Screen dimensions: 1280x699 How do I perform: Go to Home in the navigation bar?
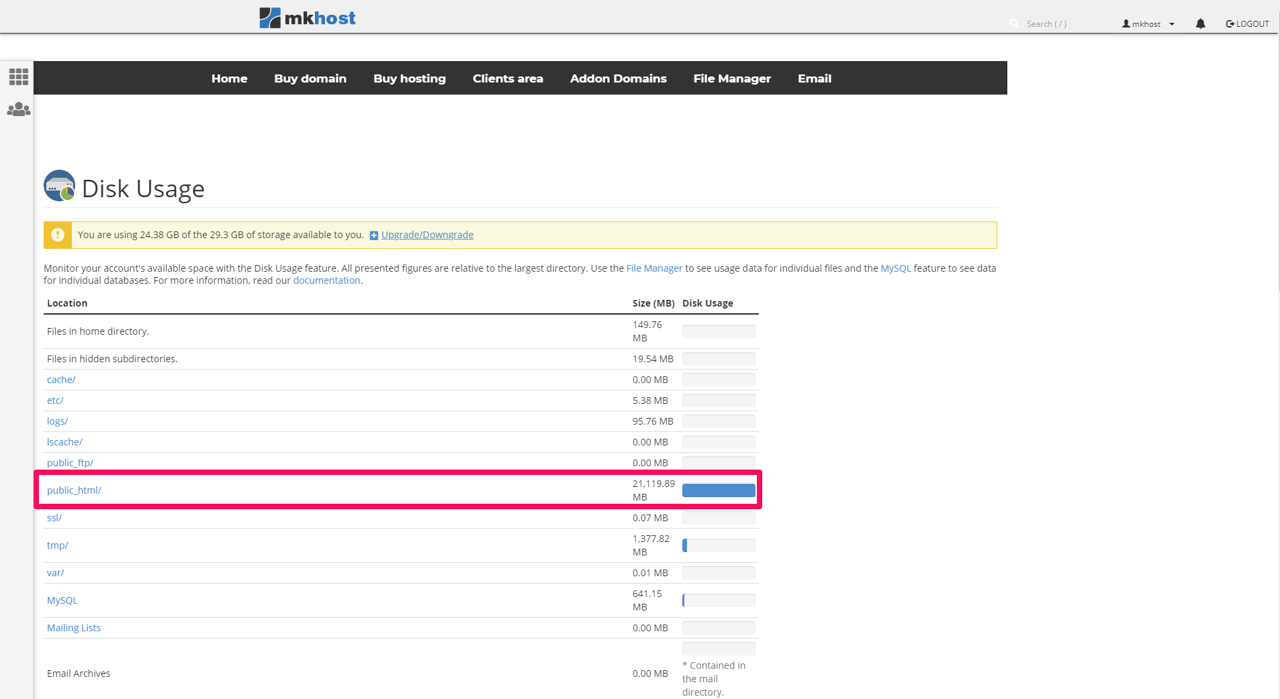point(230,78)
